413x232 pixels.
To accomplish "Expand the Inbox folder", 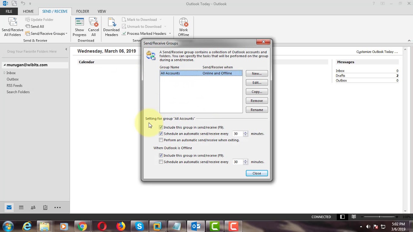I will (5, 73).
